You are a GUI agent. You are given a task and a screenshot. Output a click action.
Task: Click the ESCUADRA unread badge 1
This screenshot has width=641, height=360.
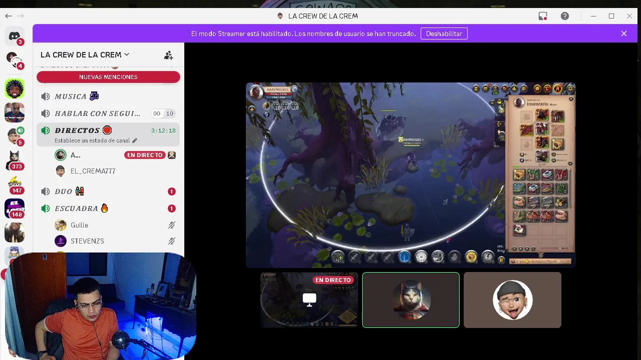(x=171, y=208)
